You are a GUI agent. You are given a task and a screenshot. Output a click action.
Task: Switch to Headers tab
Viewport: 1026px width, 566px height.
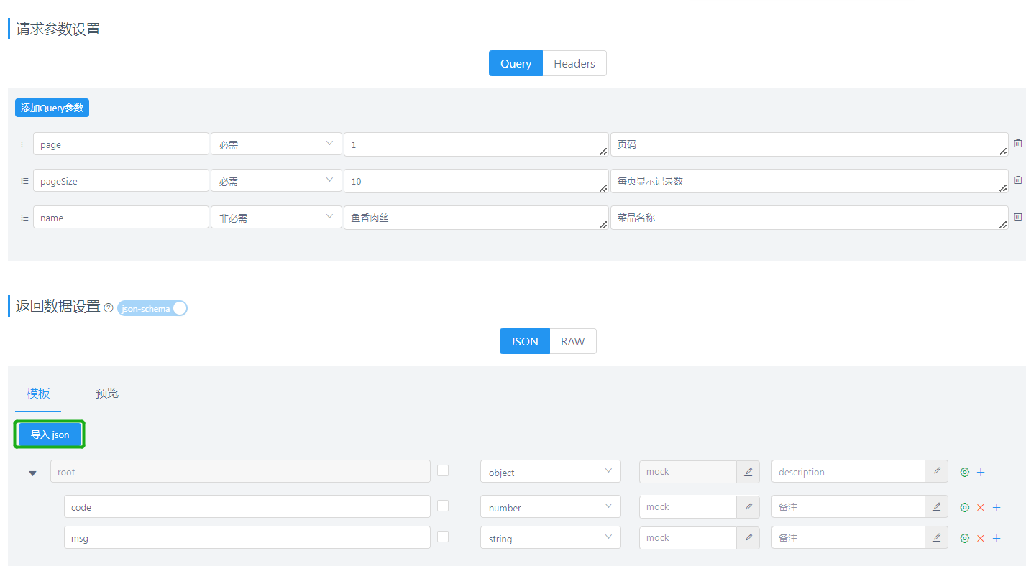[574, 63]
